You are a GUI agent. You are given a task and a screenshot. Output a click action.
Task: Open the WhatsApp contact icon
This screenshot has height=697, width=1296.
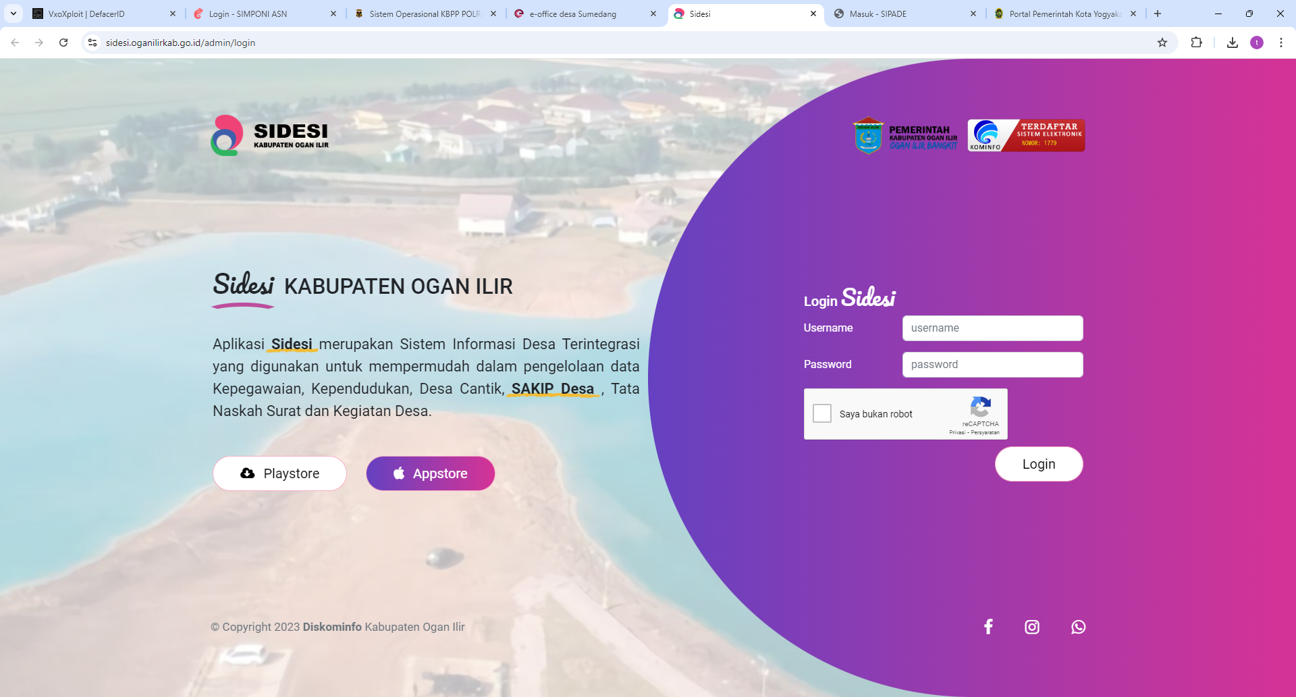pos(1079,627)
